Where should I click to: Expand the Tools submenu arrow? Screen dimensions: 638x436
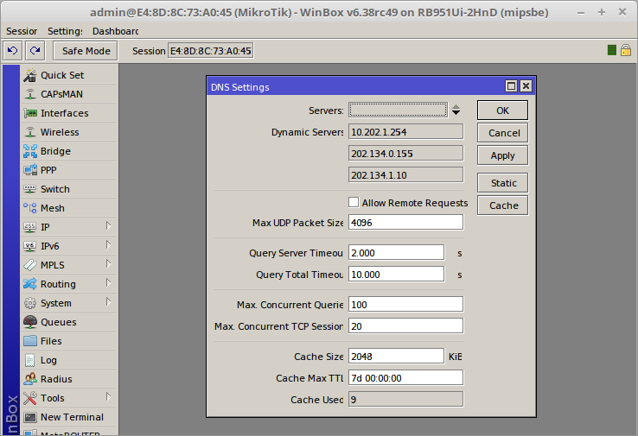click(108, 397)
